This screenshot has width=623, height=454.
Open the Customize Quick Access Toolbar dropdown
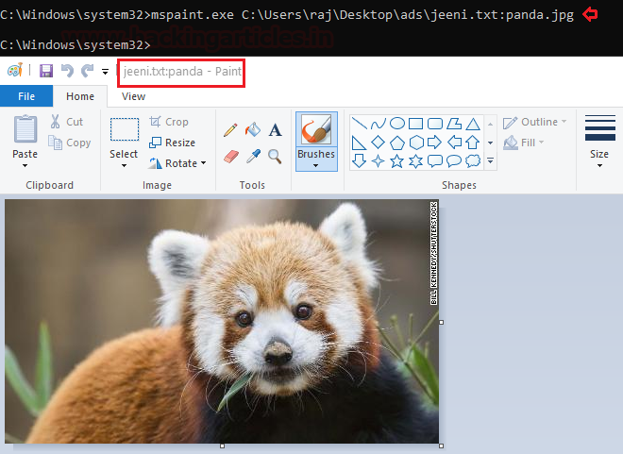coord(105,72)
